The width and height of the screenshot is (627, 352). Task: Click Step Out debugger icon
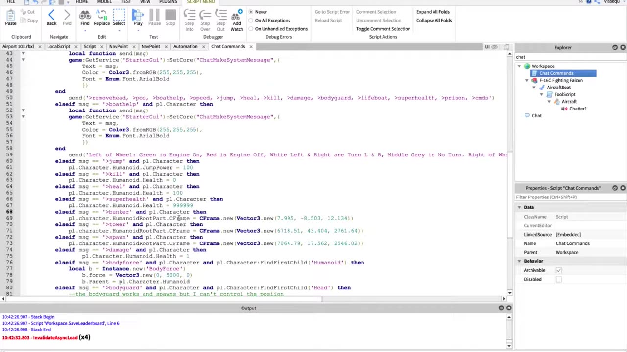coord(221,20)
